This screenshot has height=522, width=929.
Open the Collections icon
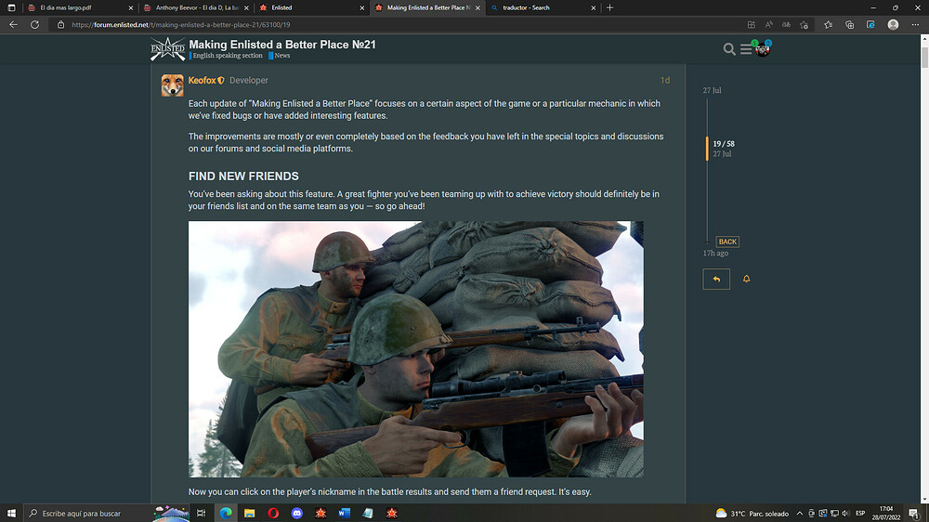pos(850,25)
